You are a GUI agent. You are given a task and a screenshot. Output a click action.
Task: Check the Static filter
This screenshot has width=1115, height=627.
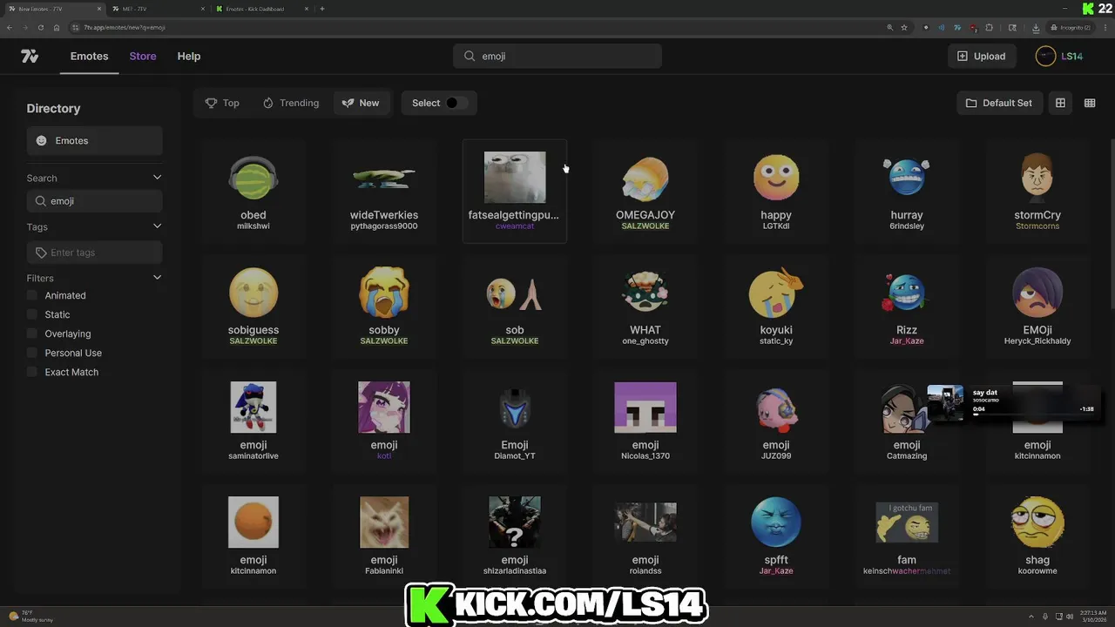click(x=32, y=314)
